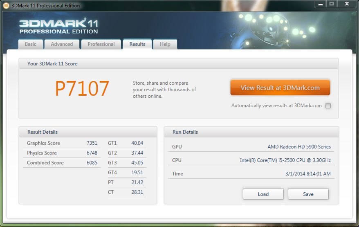Select the Results tab
This screenshot has width=359, height=227.
click(x=137, y=44)
